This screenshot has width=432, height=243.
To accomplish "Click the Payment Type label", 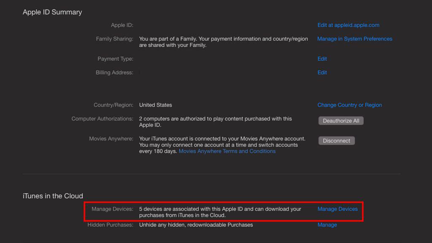I will (115, 59).
